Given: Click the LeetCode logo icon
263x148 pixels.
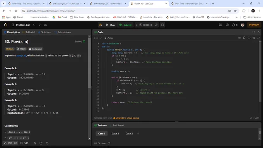Looking at the screenshot, I should 5,25.
